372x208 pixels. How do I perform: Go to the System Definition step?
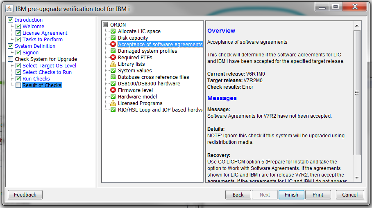click(x=35, y=46)
